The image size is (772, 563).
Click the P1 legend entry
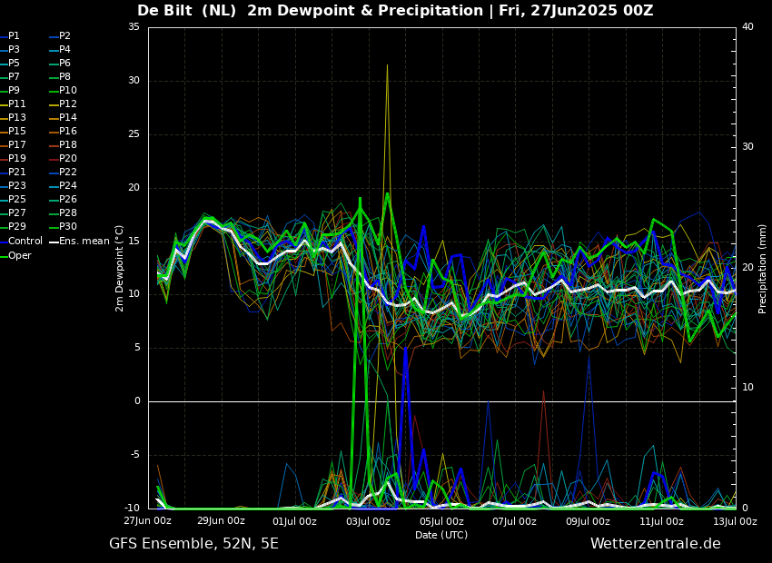pyautogui.click(x=14, y=36)
